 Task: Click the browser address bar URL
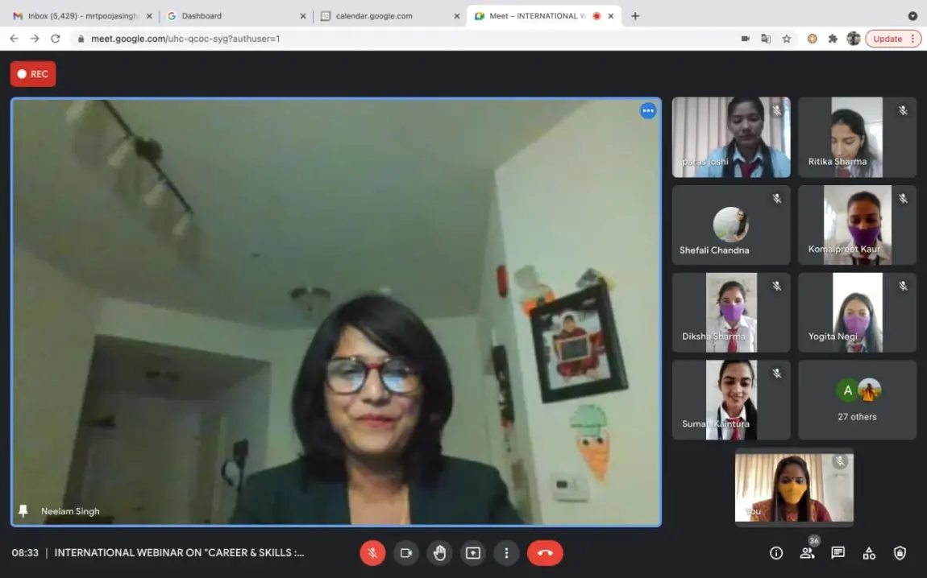click(185, 39)
